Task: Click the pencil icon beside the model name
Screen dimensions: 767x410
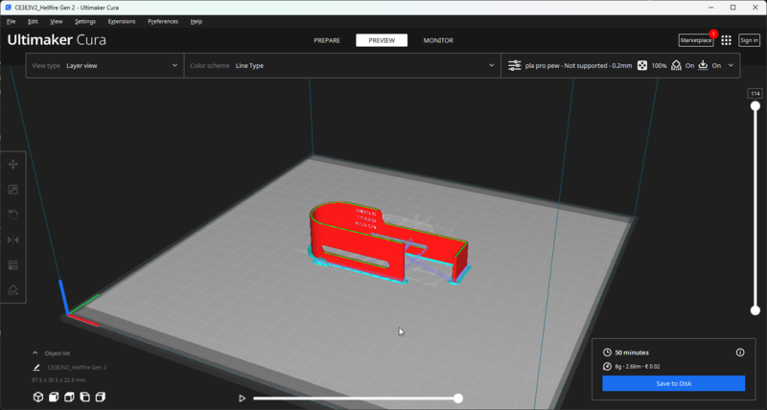Action: (36, 367)
